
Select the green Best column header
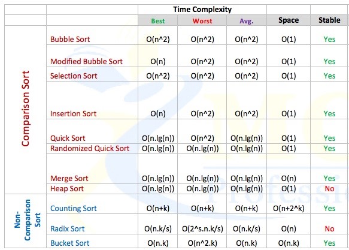[x=158, y=20]
